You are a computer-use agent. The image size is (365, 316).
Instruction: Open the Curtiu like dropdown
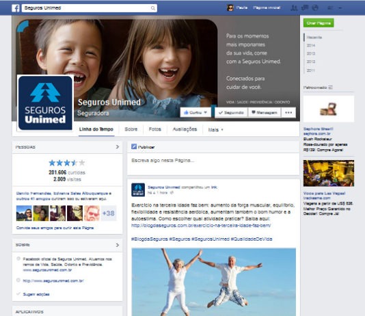195,112
